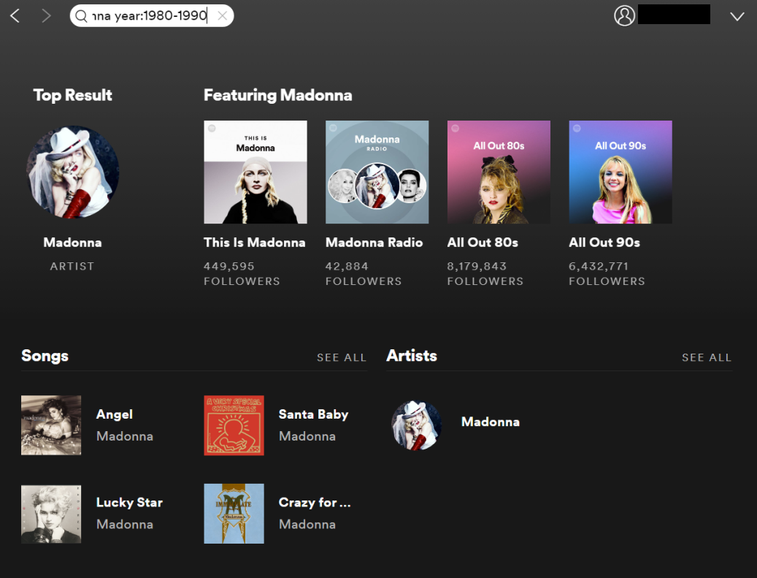
Task: Play Angel album cover thumbnail
Action: 51,425
